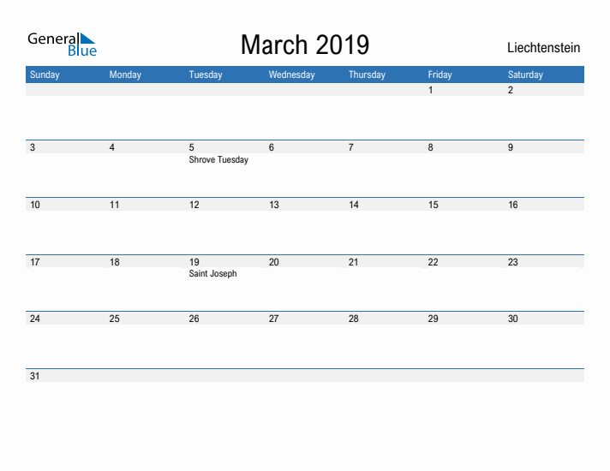Viewport: 610px width, 471px height.
Task: Select the Sunday column header
Action: pos(45,75)
